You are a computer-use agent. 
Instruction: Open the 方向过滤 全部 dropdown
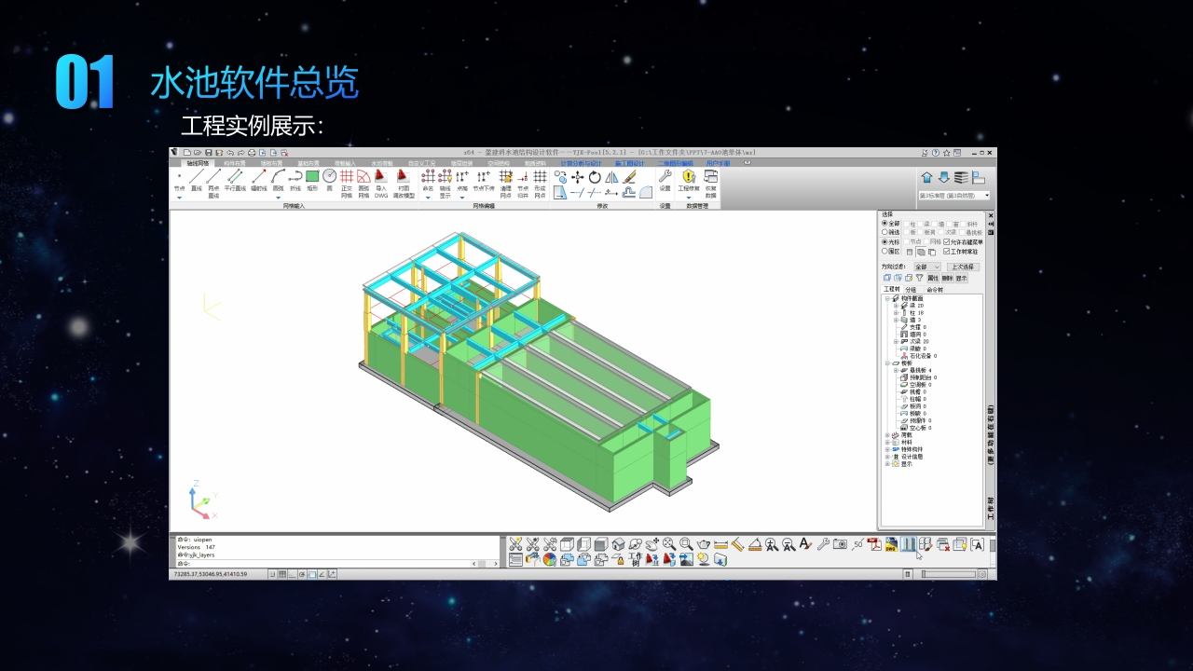pos(926,267)
